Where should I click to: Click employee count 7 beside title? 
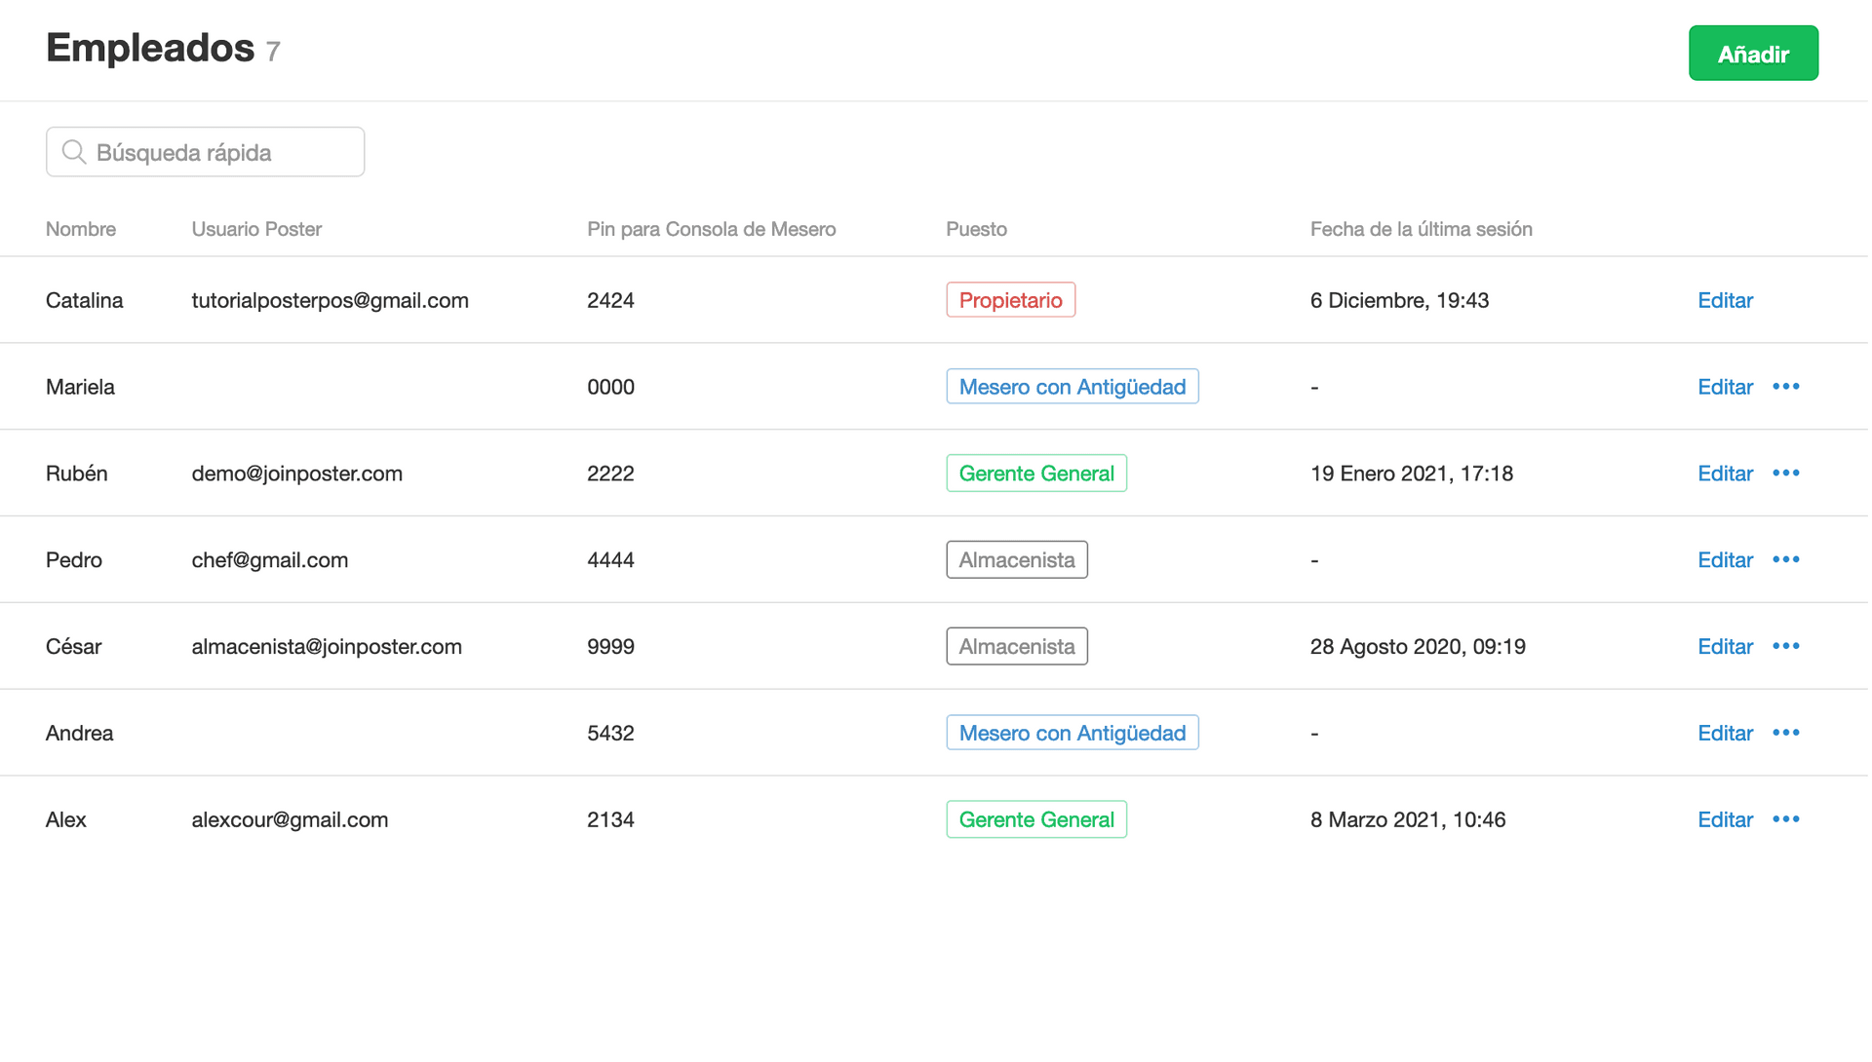coord(273,52)
